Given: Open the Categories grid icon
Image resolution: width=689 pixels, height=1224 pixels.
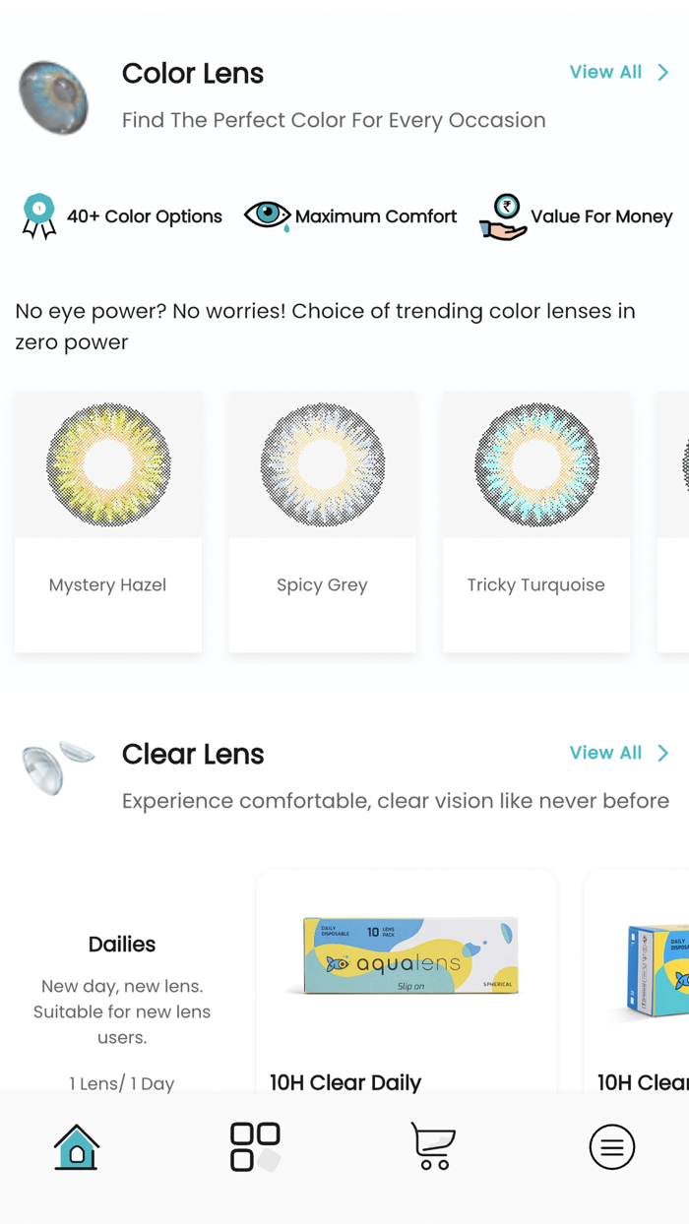Looking at the screenshot, I should (x=254, y=1146).
